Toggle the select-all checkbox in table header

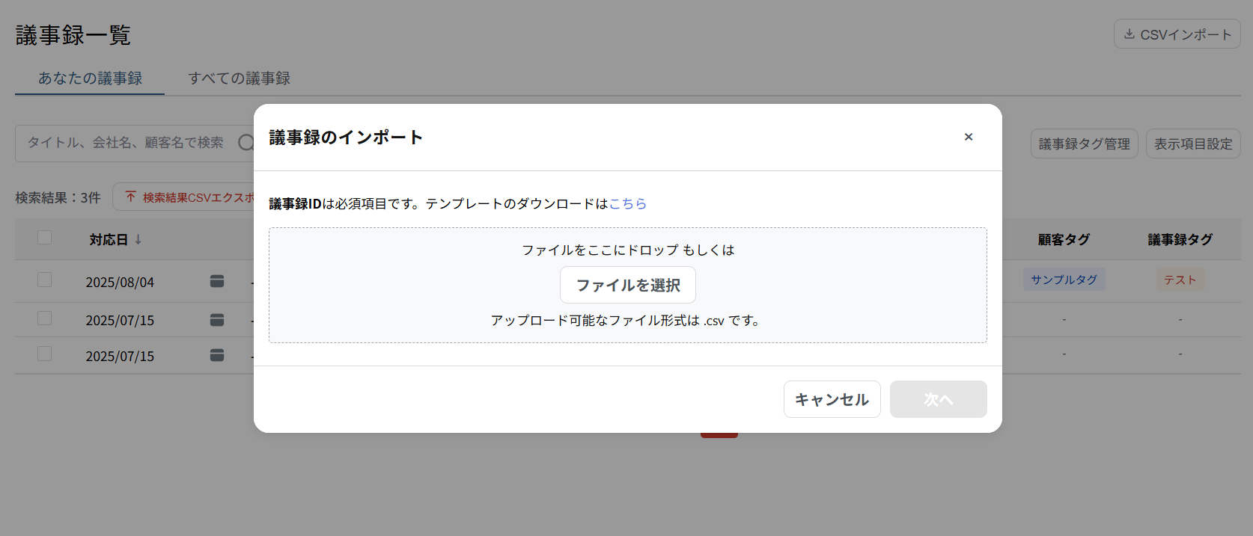pyautogui.click(x=45, y=238)
